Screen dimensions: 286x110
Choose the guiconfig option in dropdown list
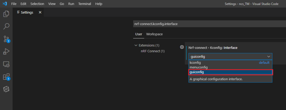(230, 72)
